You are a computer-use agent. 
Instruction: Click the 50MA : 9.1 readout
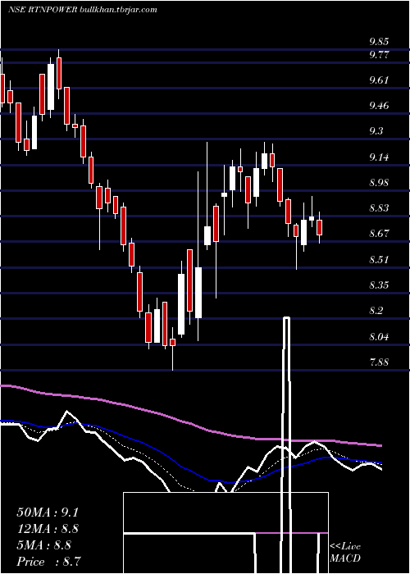pos(48,512)
